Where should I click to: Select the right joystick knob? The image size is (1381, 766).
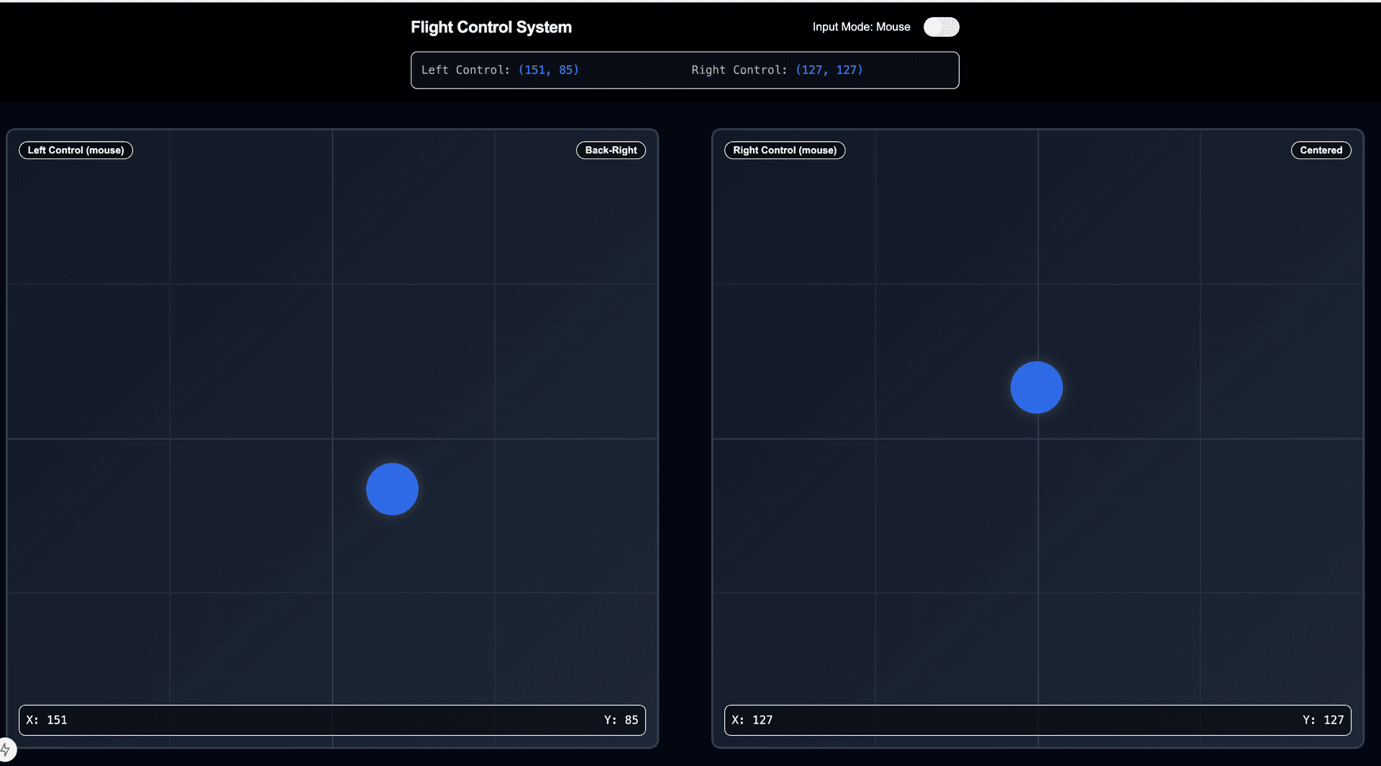coord(1036,387)
